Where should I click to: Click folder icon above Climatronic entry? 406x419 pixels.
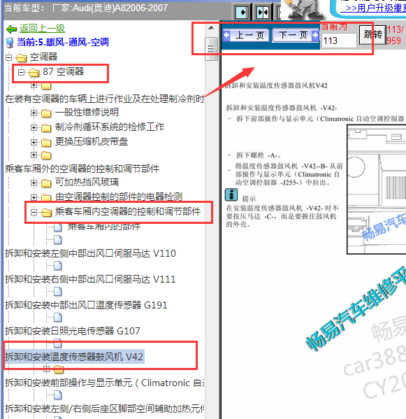(59, 369)
